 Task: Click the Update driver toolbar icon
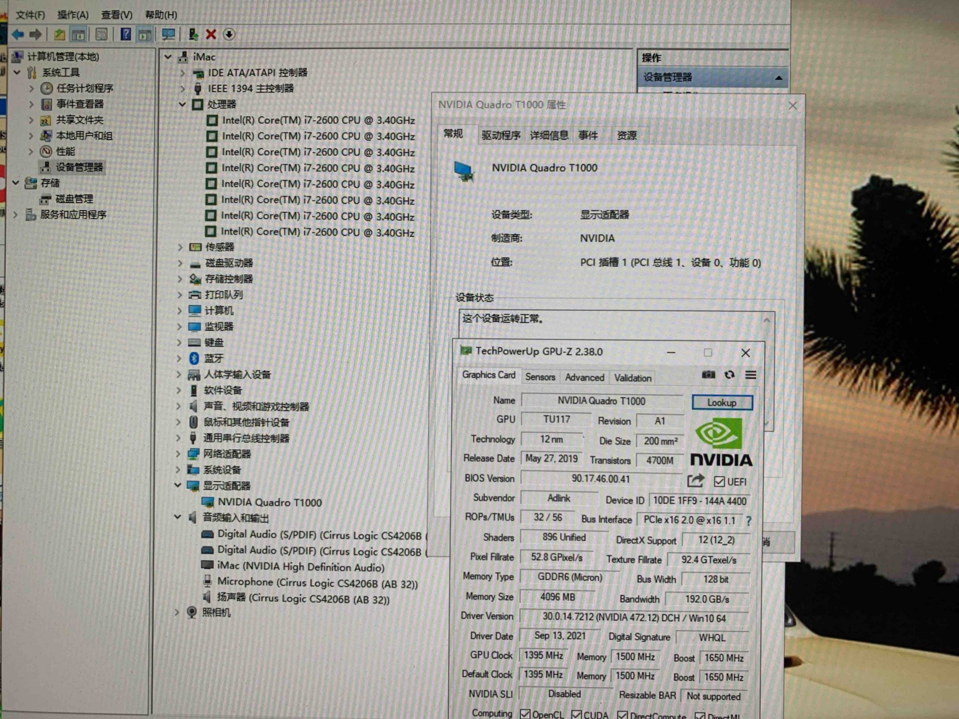(193, 35)
